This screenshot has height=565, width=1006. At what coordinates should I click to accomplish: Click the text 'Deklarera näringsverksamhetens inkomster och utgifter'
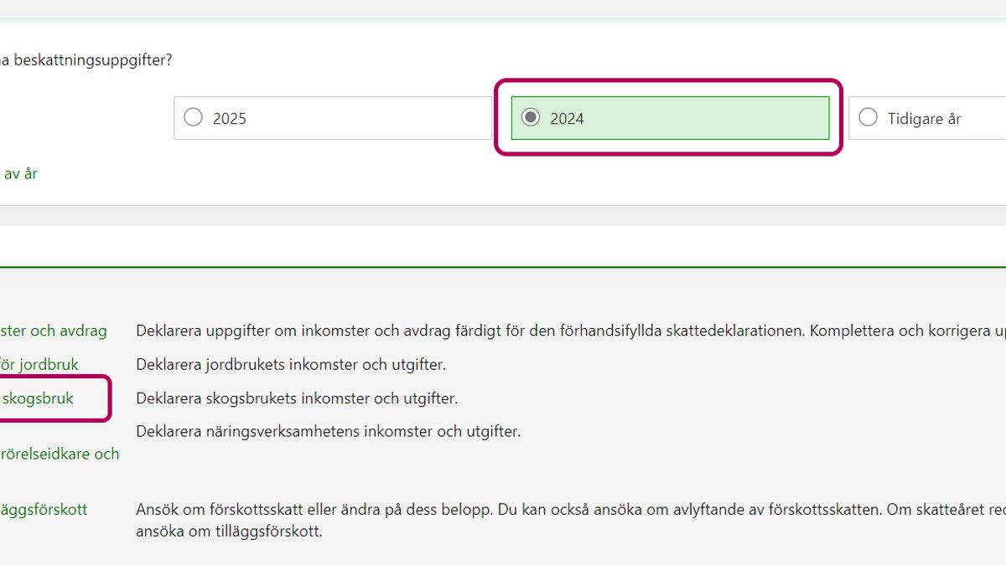328,432
